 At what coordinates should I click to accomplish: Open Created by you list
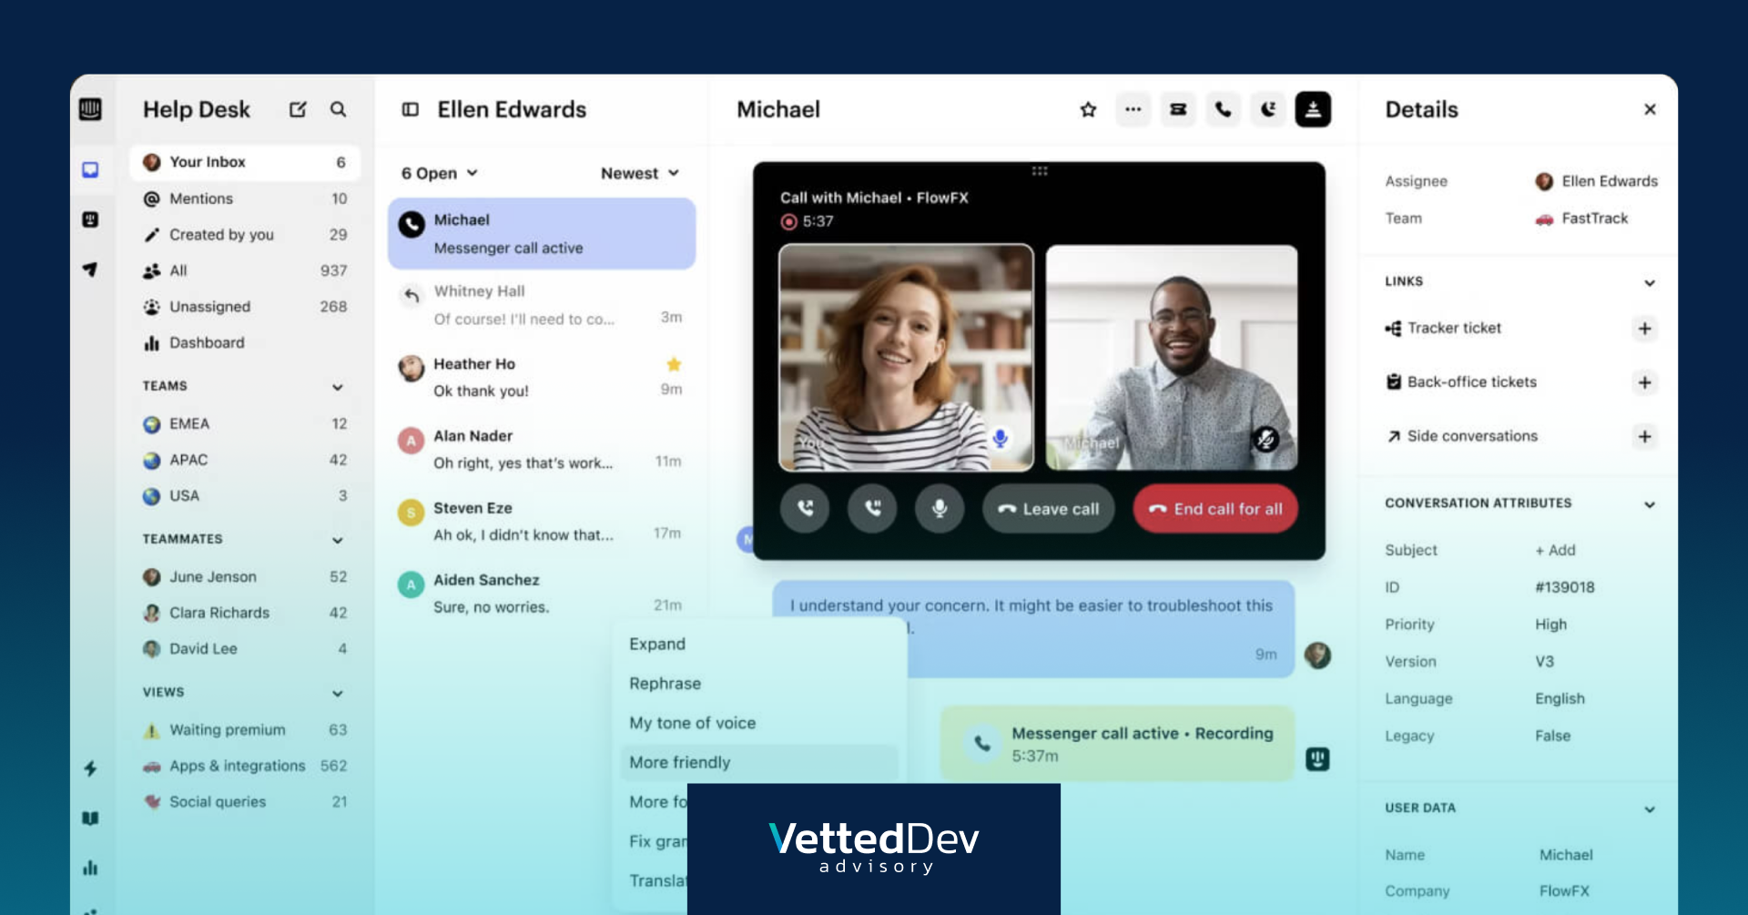point(245,234)
